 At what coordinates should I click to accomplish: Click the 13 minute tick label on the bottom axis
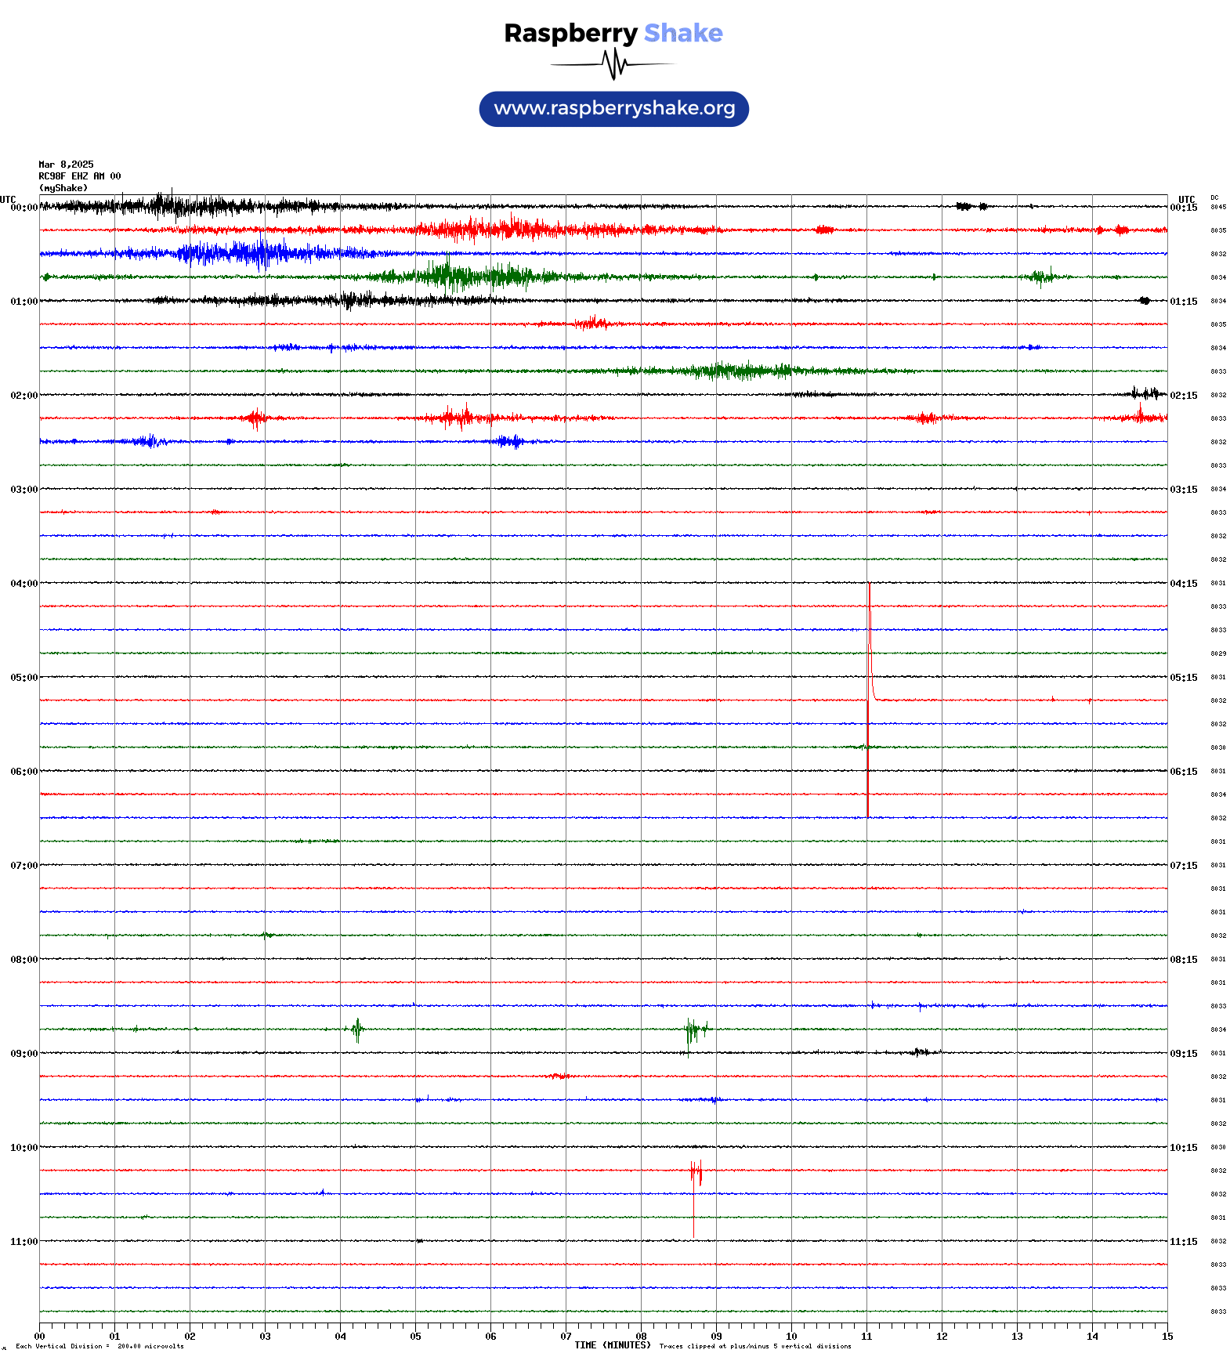tap(1017, 1337)
